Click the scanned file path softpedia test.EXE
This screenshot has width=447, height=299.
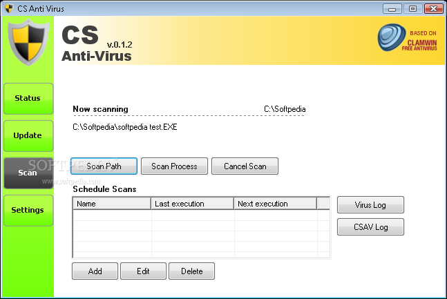(x=125, y=127)
